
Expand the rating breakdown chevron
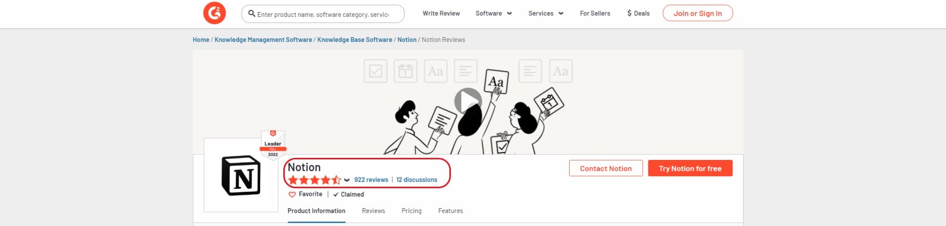(x=347, y=180)
